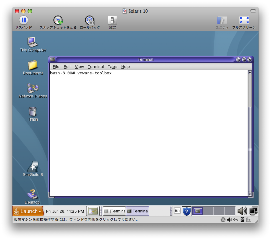This screenshot has width=271, height=240.
Task: Enter フルスクリーン full screen mode
Action: 244,20
